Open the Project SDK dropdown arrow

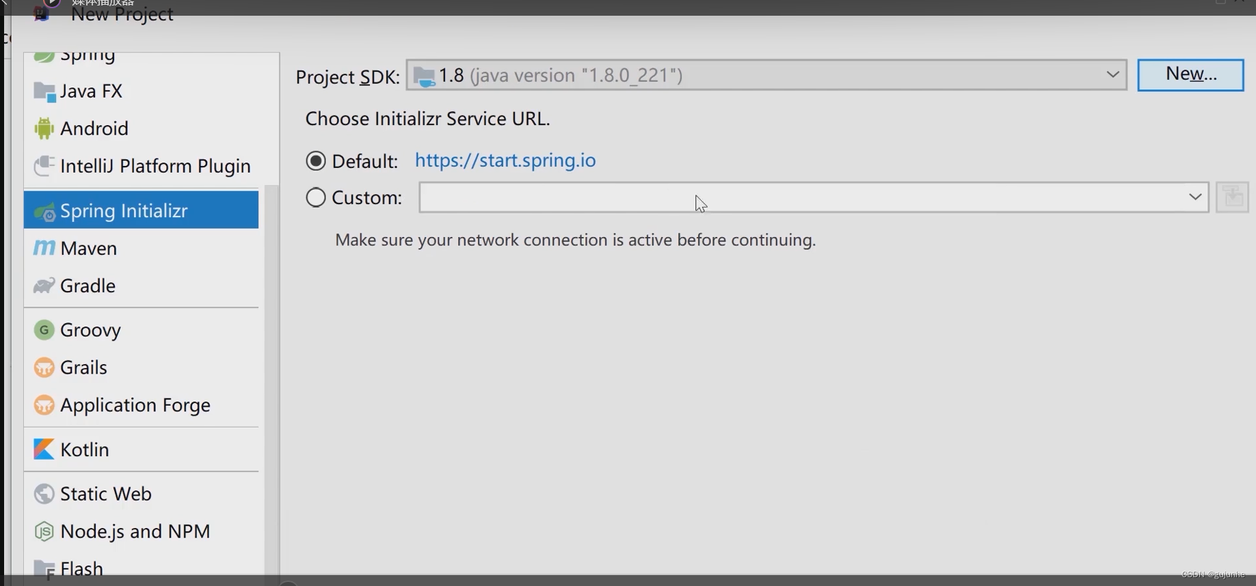1112,74
